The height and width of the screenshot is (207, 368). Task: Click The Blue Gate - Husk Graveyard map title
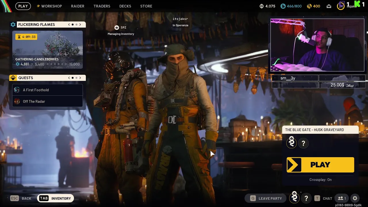pos(315,130)
